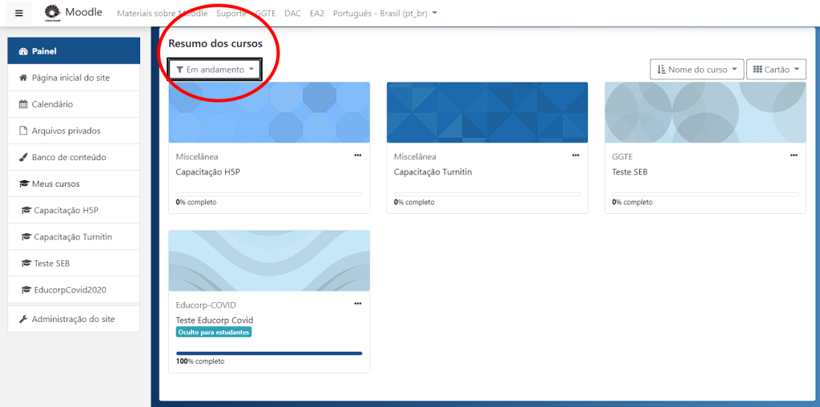Open the Teste Educorp Covid course link
The width and height of the screenshot is (820, 407).
214,320
